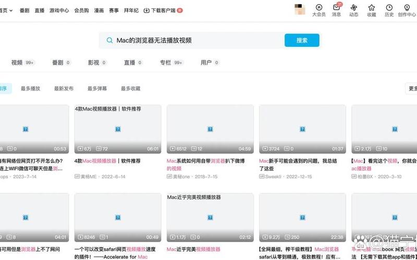The image size is (417, 260).
Task: Open 拜年纪 in the top navigation
Action: [x=131, y=10]
